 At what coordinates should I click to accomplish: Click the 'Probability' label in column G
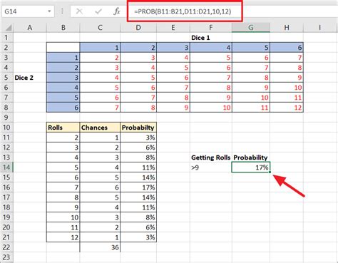(x=251, y=158)
